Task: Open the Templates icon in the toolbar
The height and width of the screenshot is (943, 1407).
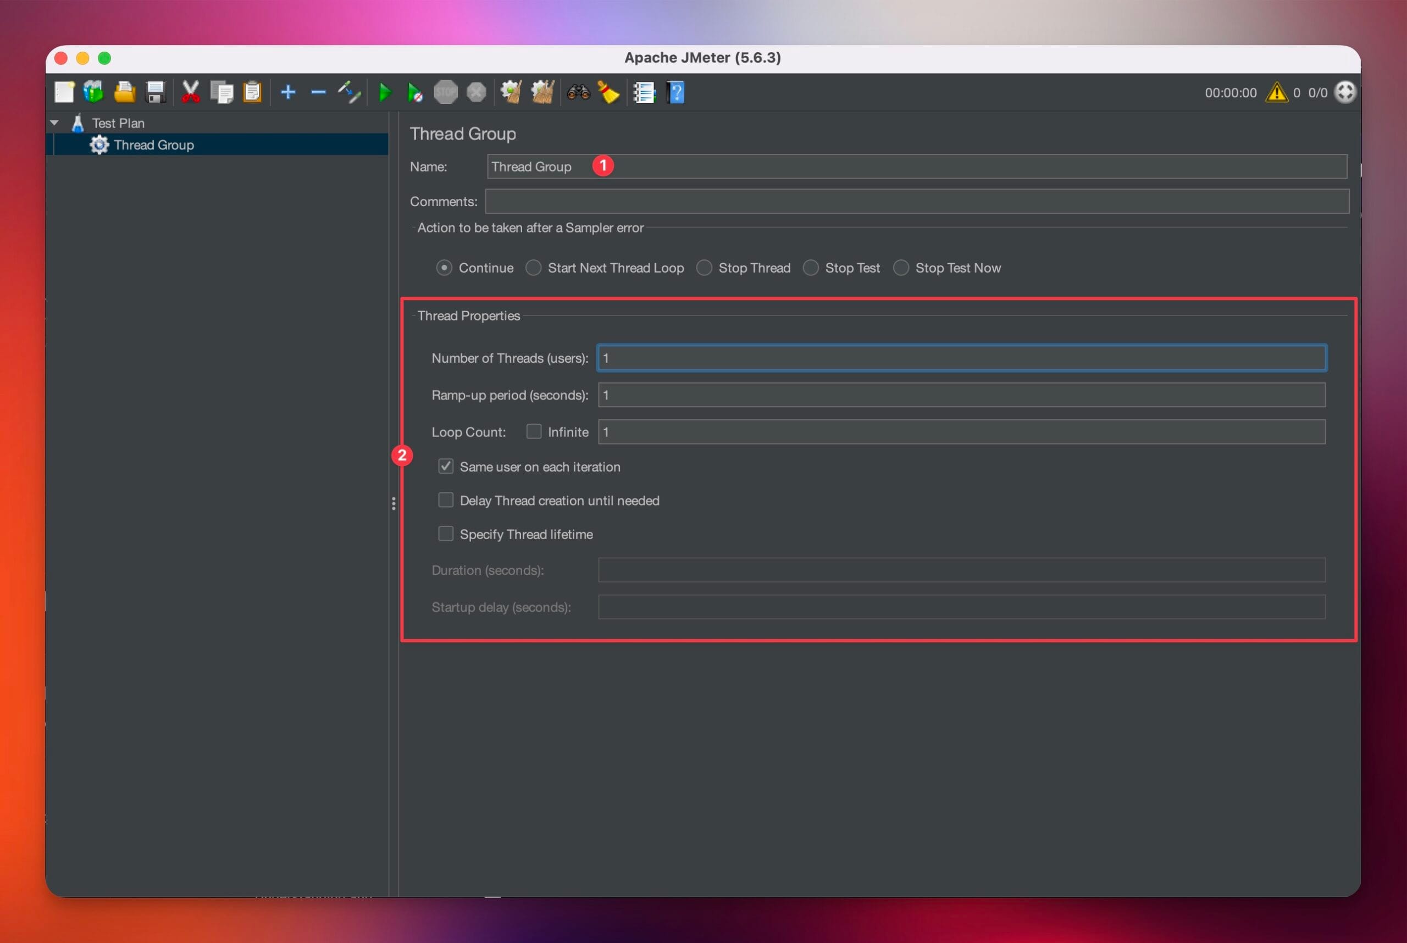Action: (x=94, y=92)
